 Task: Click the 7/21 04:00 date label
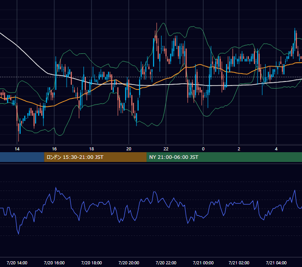coord(276,263)
